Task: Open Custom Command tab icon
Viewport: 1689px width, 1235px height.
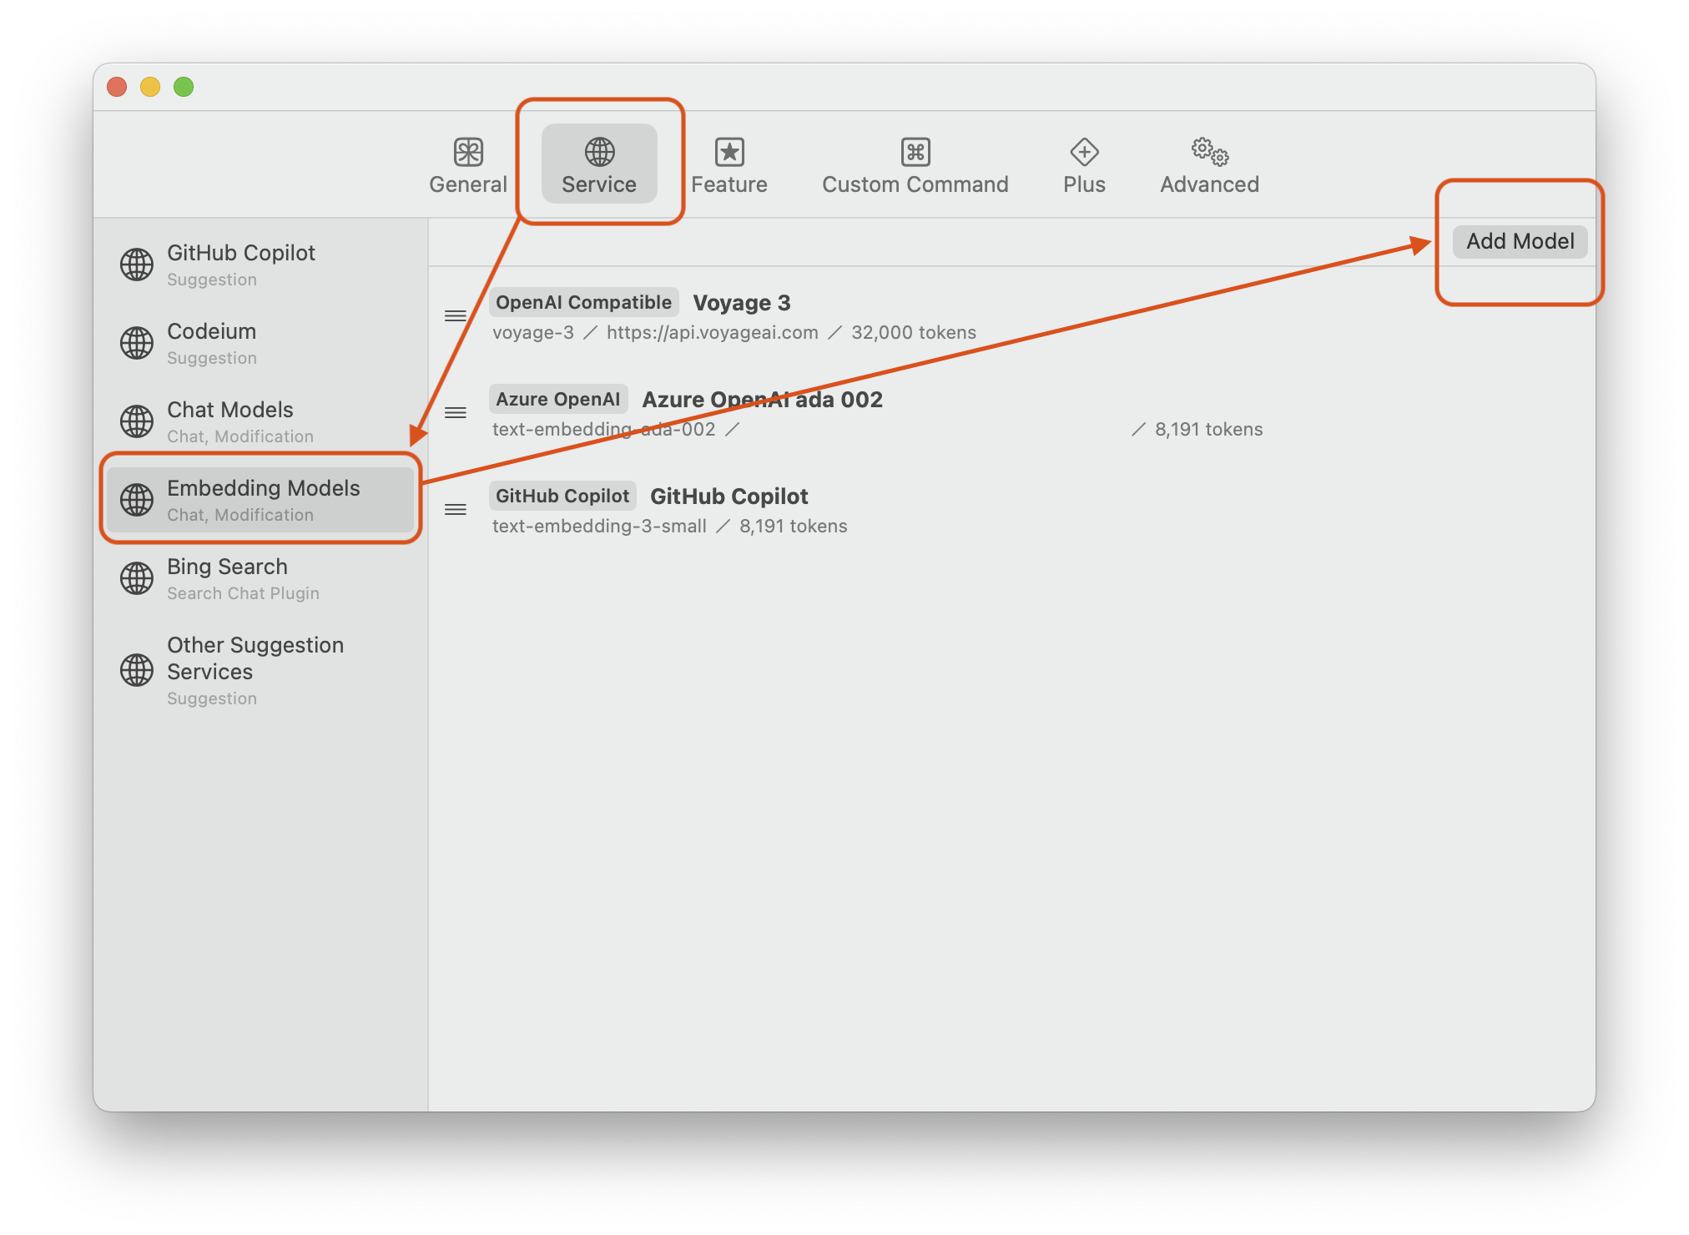Action: pyautogui.click(x=915, y=152)
